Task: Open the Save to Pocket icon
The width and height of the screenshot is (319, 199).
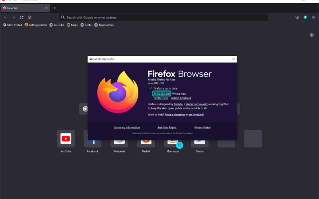Action: [x=297, y=18]
